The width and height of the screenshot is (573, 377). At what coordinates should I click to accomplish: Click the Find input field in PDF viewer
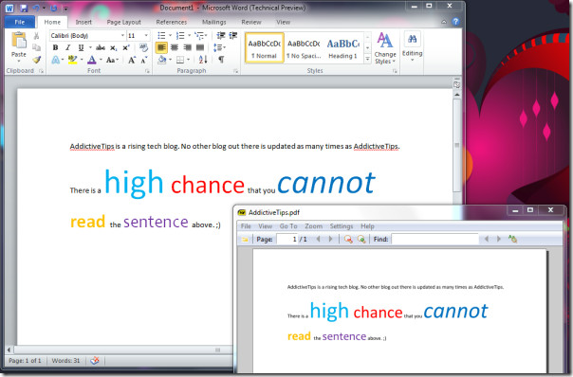pos(434,239)
